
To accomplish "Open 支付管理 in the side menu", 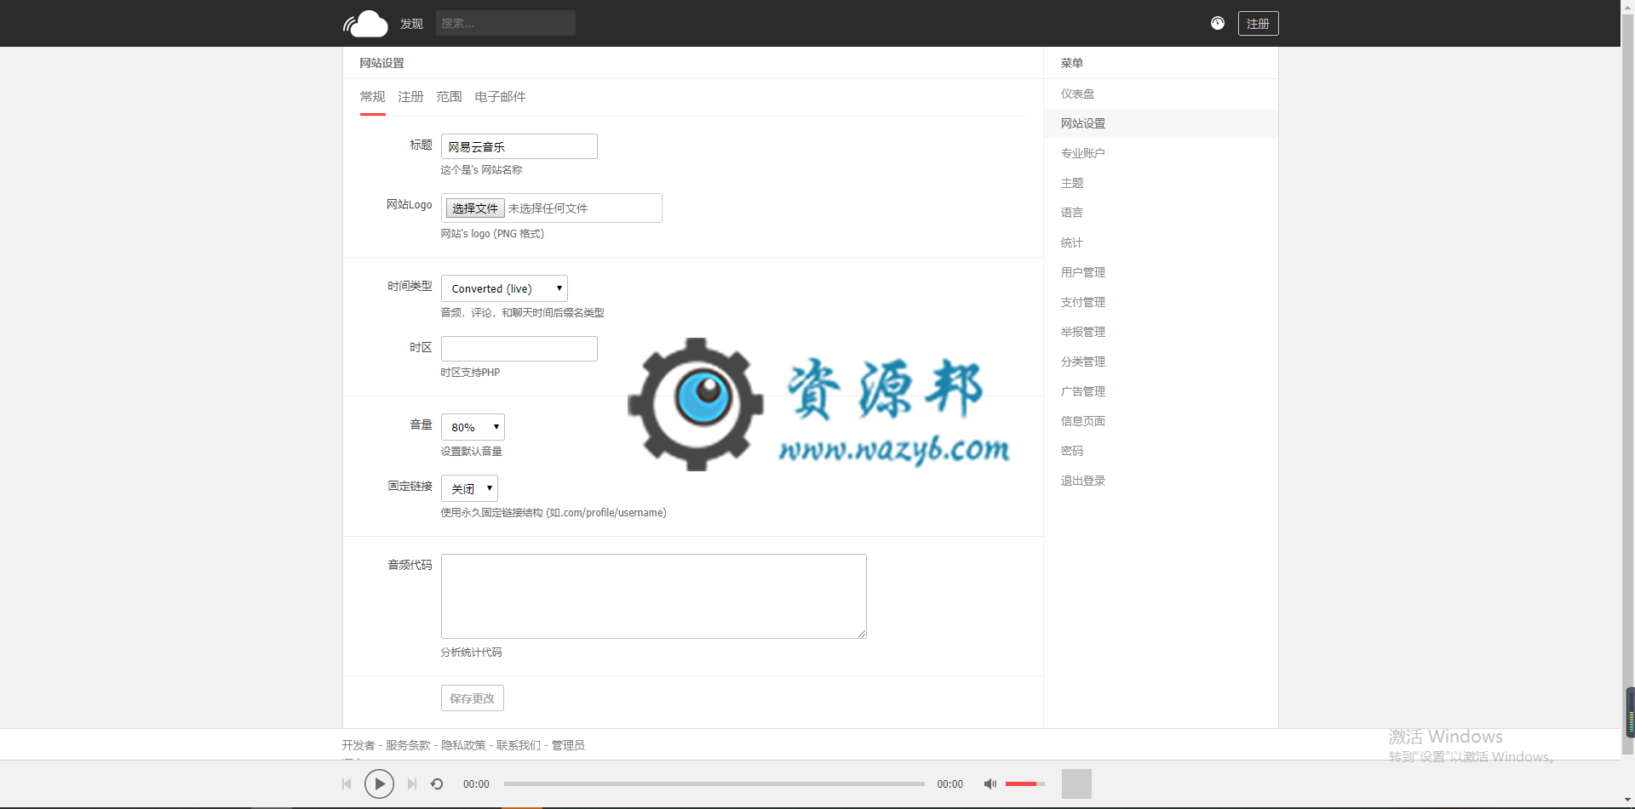I will (x=1161, y=302).
